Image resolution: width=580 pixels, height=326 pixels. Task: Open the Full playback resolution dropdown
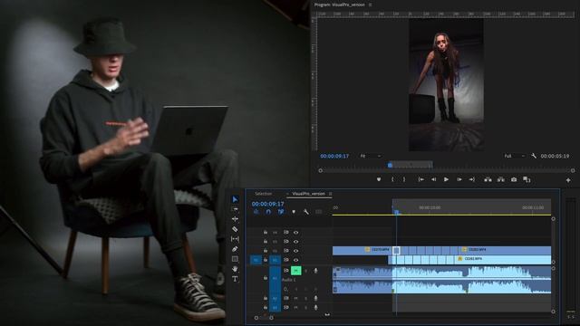[514, 156]
